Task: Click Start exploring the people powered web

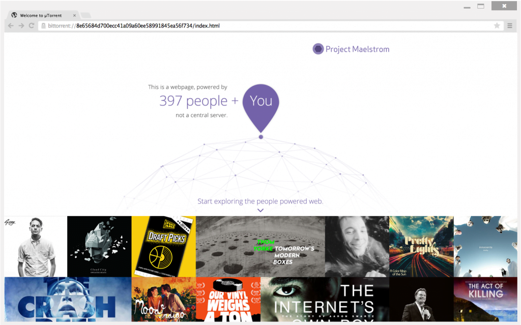Action: pos(260,201)
